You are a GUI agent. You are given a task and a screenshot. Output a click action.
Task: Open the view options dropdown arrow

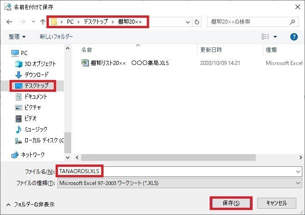point(275,37)
